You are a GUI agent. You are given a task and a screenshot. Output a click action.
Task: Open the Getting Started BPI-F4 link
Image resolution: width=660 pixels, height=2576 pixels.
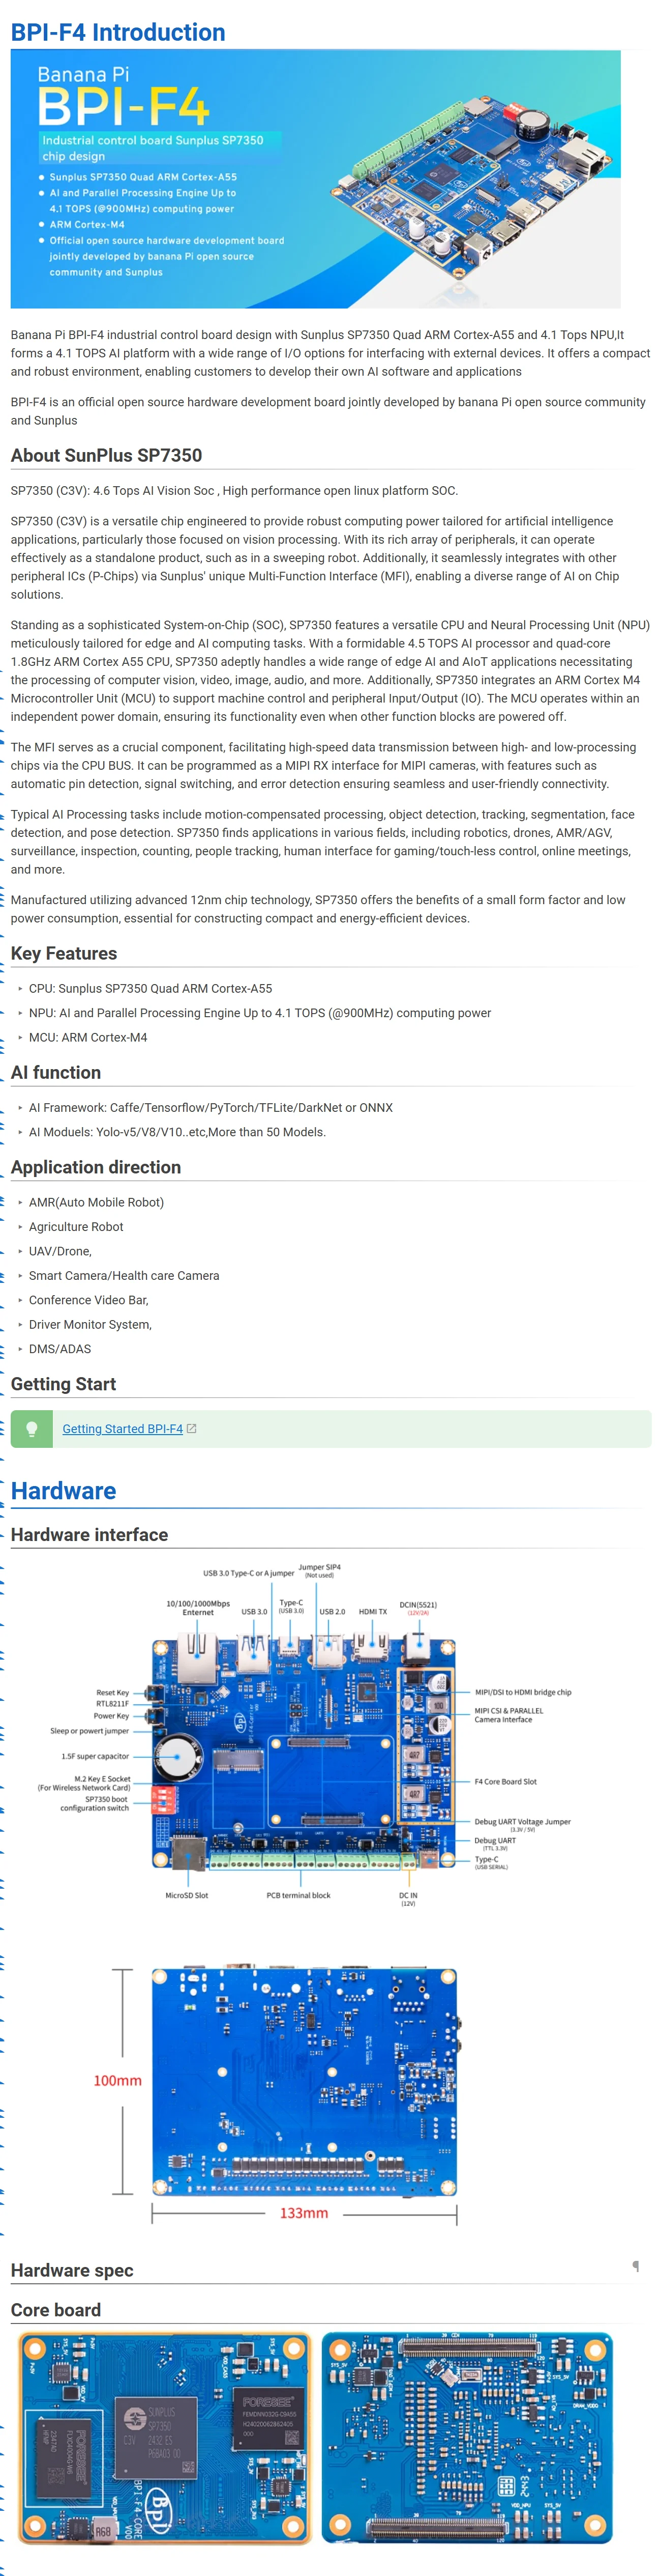point(122,1428)
